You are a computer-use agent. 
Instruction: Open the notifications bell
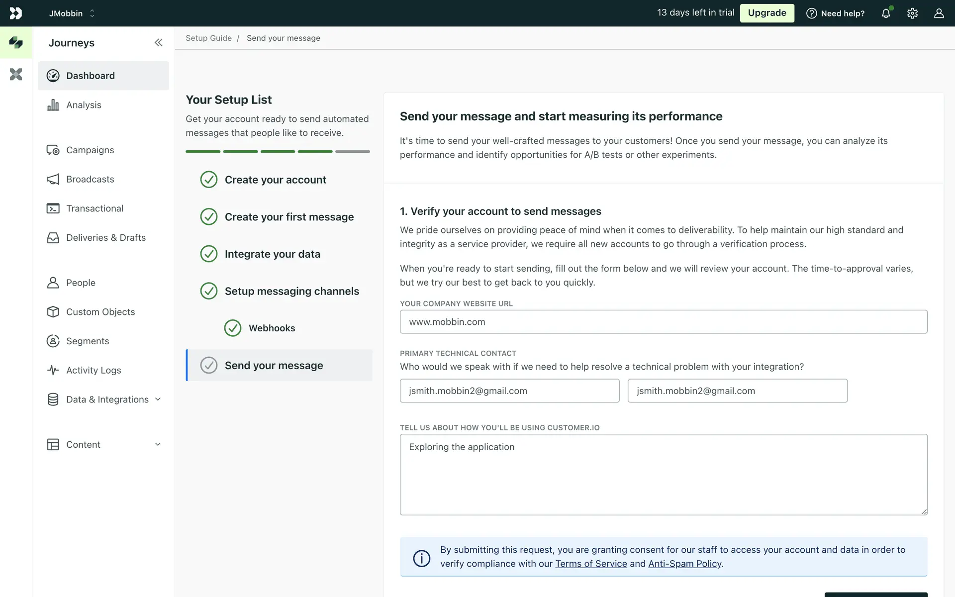886,13
